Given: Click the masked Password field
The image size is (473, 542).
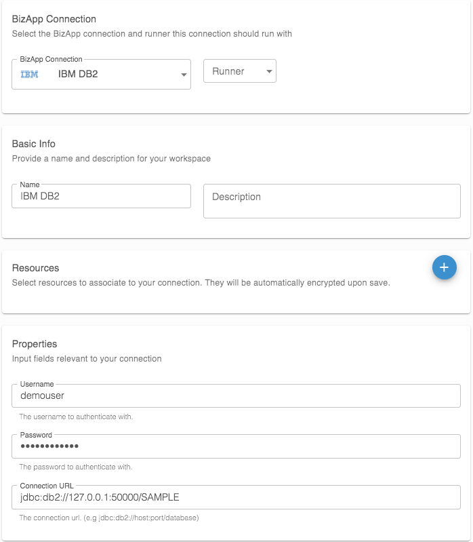Looking at the screenshot, I should pyautogui.click(x=236, y=446).
